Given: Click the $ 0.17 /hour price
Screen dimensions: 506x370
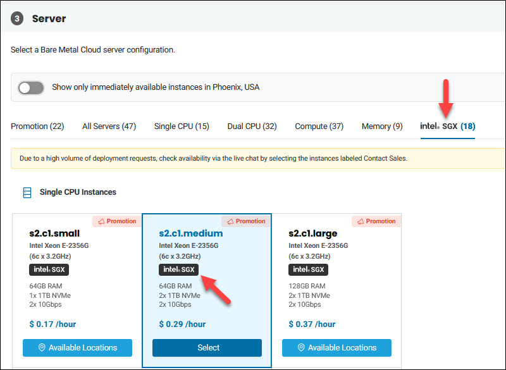Looking at the screenshot, I should (52, 324).
